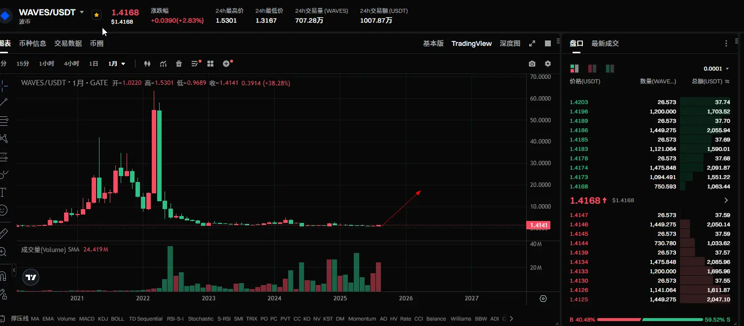Viewport: 744px width, 326px height.
Task: Toggle the lock drawings tool
Action: (x=3, y=294)
